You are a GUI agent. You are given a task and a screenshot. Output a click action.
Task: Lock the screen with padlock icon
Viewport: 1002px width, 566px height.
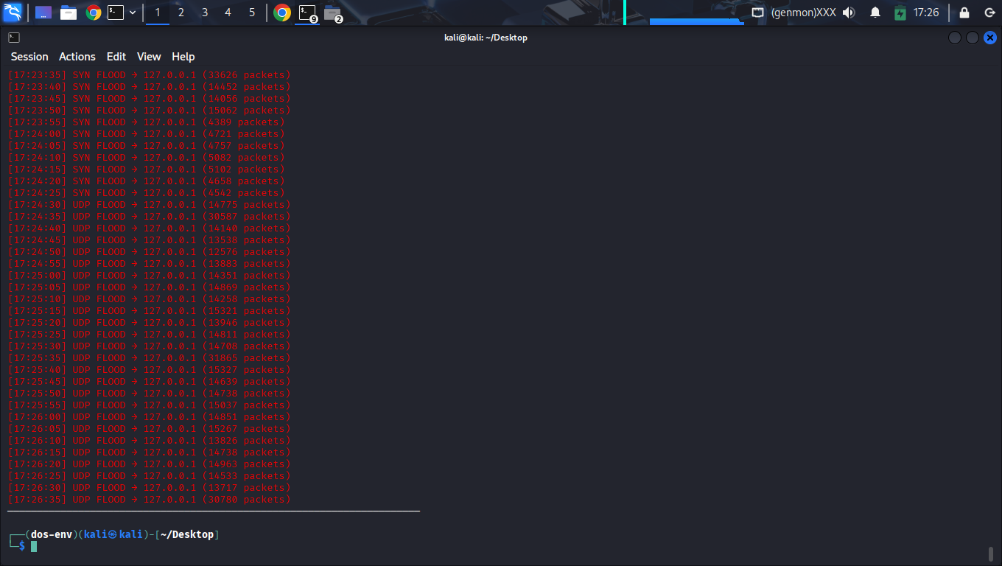coord(964,13)
